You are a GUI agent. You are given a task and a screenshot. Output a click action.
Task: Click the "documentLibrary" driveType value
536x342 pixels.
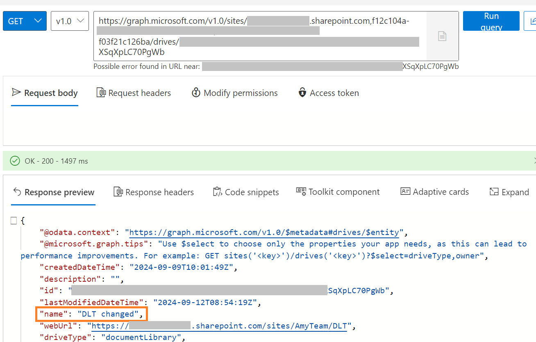click(x=141, y=337)
